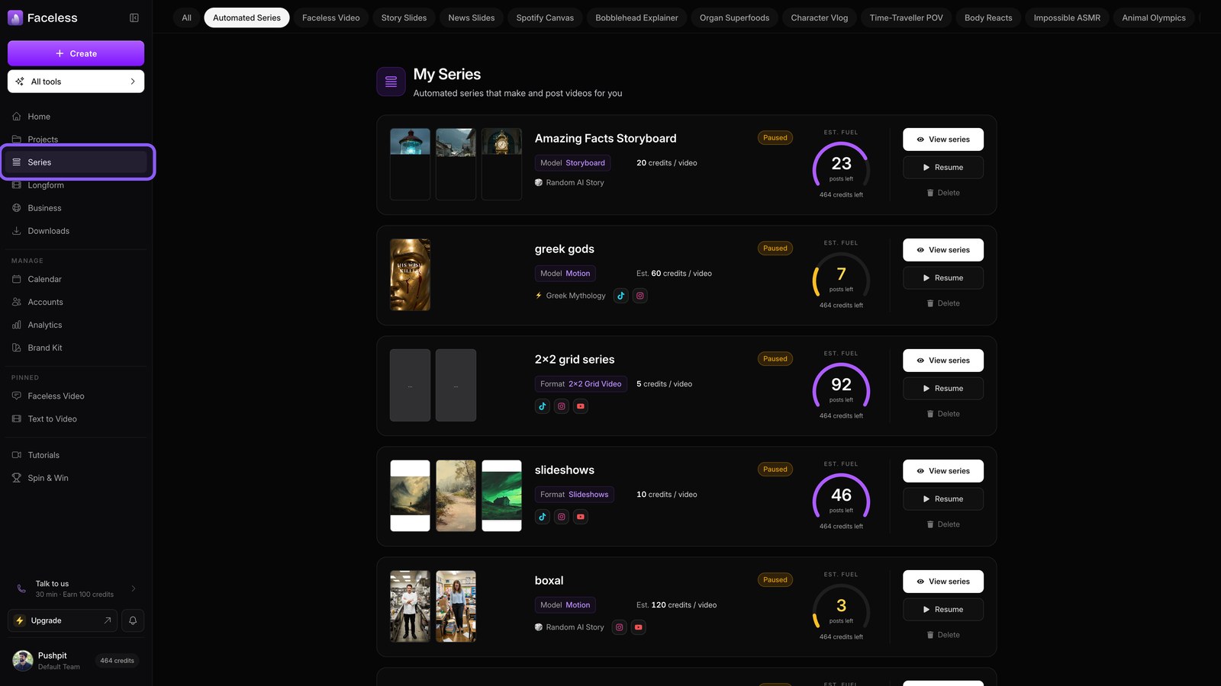The height and width of the screenshot is (686, 1221).
Task: Click the TikTok icon in slideshows row
Action: (543, 517)
